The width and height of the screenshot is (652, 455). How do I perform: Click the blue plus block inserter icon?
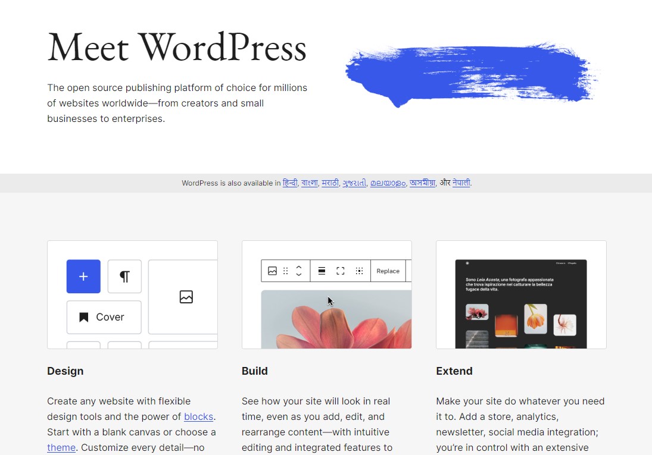coord(83,277)
